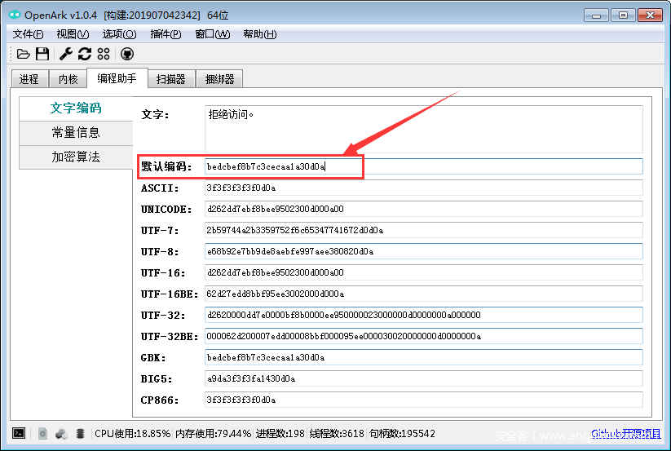Click the four-circles grid toolbar icon

point(104,54)
